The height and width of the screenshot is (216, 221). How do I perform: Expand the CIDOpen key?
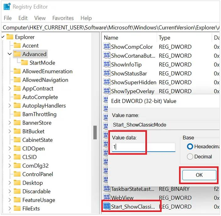(x=10, y=148)
